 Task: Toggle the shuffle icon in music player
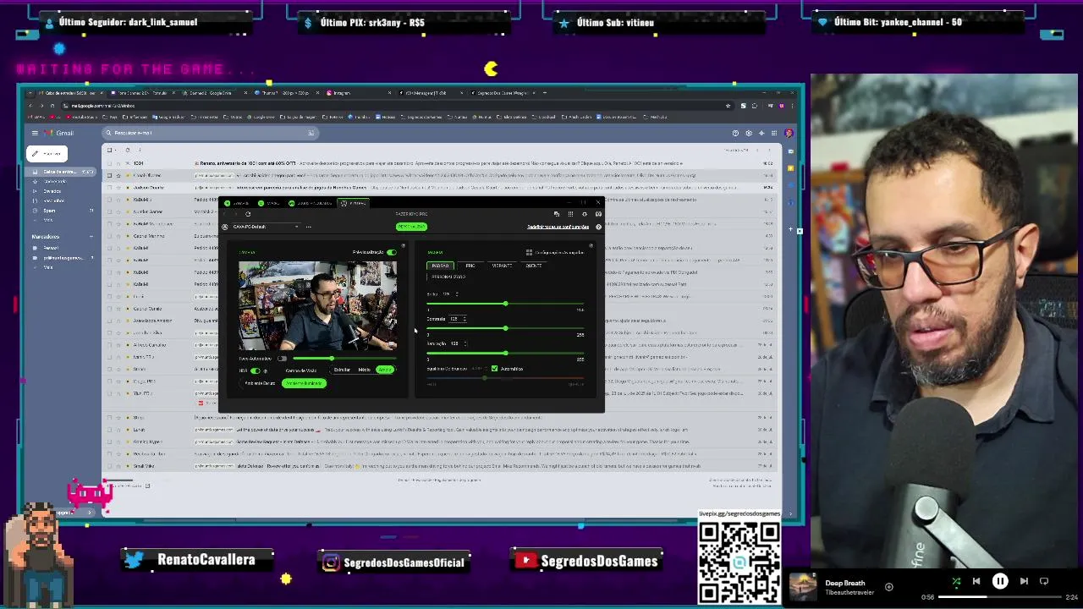click(956, 581)
